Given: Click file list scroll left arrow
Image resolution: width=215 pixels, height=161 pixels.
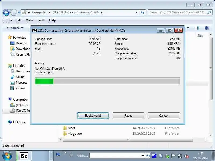Looking at the screenshot, I should (x=60, y=140).
